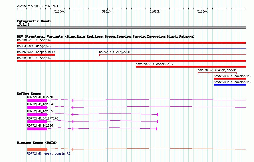Viewport: 254px width, 162px height.
Task: Select the nsv569433 (Cooper2011) loss bar
Action: click(x=191, y=67)
